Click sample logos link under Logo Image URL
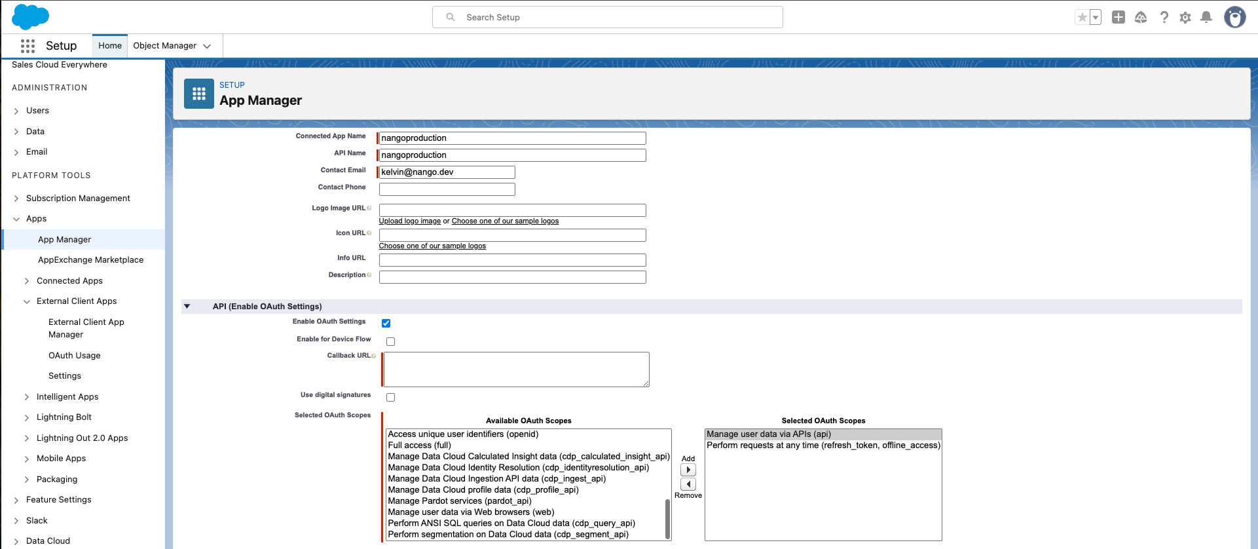The width and height of the screenshot is (1258, 549). [x=505, y=221]
